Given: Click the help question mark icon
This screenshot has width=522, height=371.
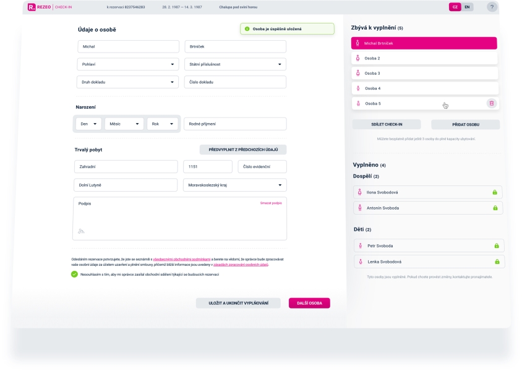Looking at the screenshot, I should (x=492, y=7).
